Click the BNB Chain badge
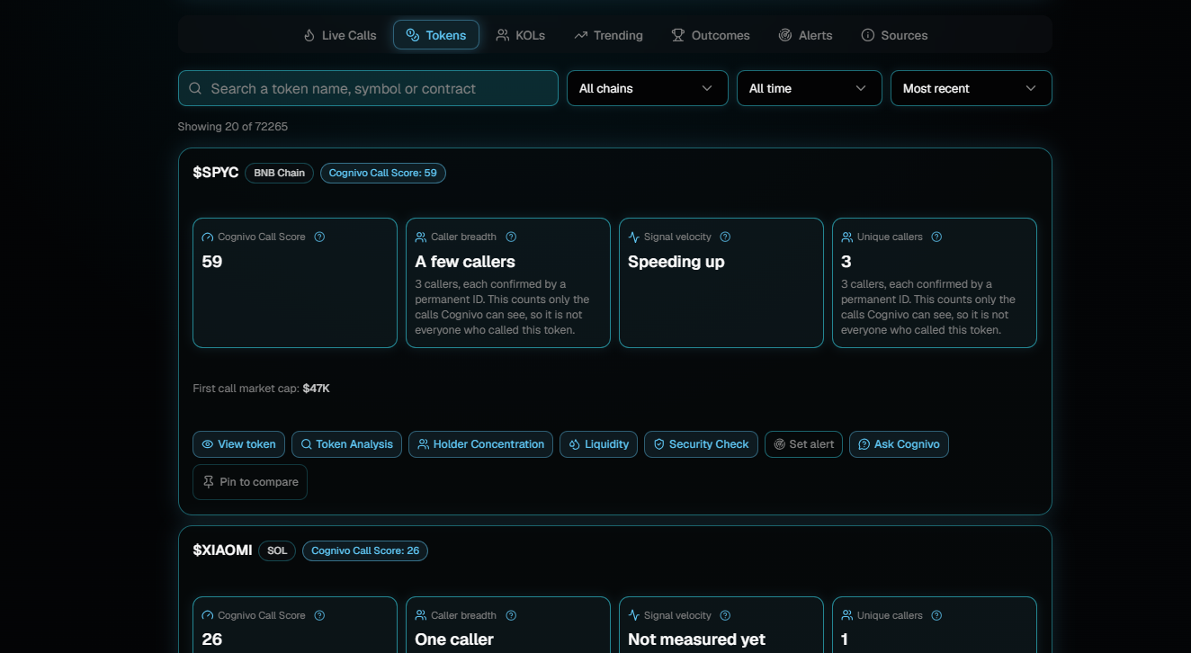This screenshot has height=653, width=1191. pyautogui.click(x=279, y=173)
